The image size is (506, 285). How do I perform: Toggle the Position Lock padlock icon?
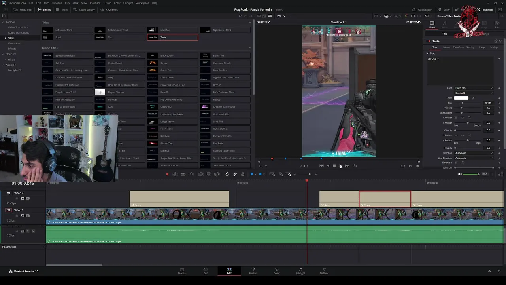click(x=243, y=174)
